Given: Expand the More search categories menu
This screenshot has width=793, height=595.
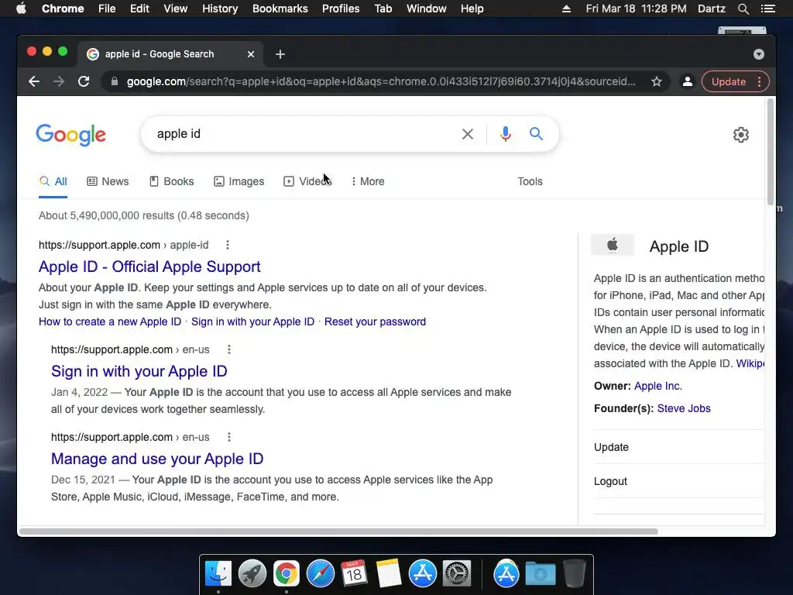Looking at the screenshot, I should point(368,181).
